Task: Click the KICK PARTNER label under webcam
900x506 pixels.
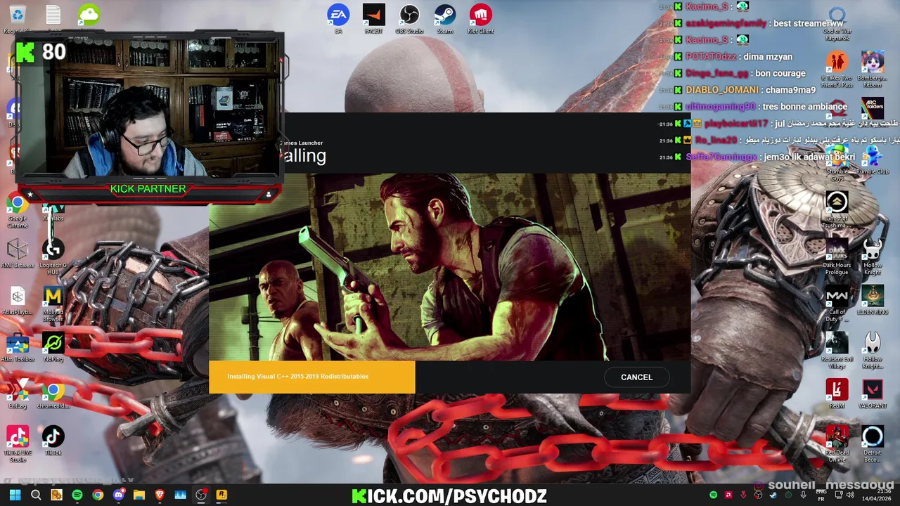Action: pos(148,189)
